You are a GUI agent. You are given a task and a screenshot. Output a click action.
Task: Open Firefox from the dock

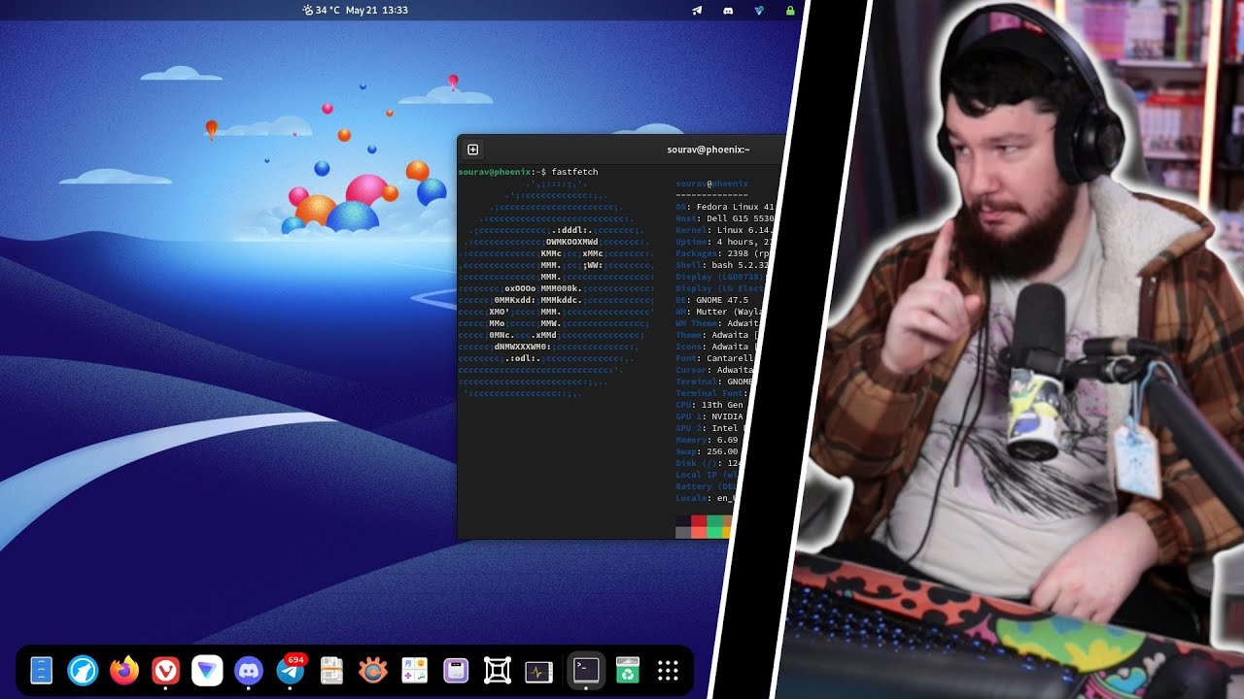click(124, 670)
